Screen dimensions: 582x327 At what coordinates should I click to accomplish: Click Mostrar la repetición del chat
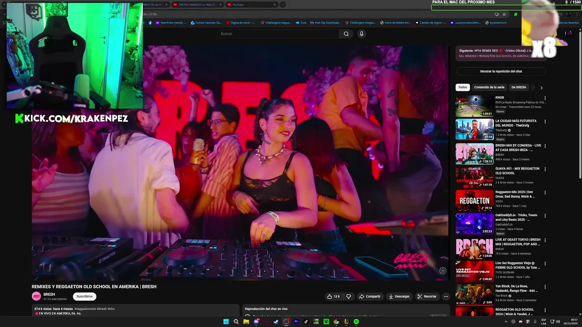pos(501,71)
